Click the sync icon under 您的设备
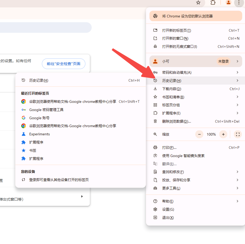Image resolution: width=245 pixels, height=244 pixels. coord(23,180)
